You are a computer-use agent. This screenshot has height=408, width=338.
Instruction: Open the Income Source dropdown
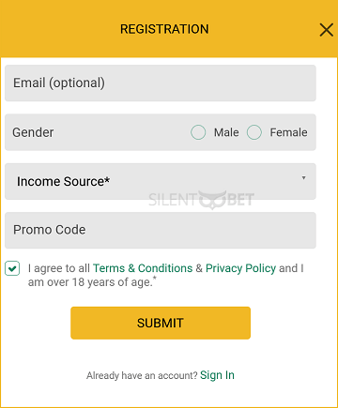[161, 181]
